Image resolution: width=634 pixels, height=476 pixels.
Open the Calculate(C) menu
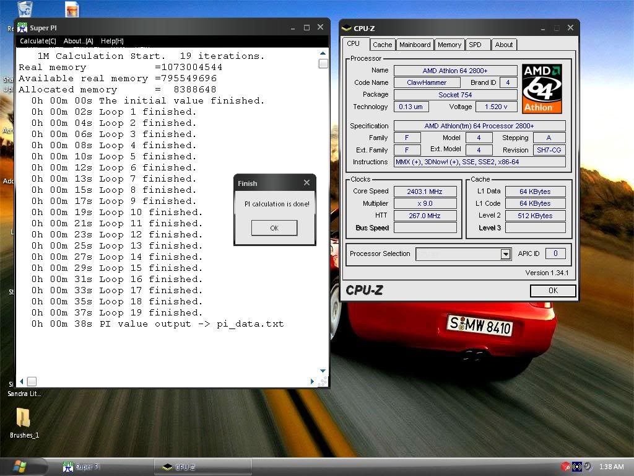38,41
